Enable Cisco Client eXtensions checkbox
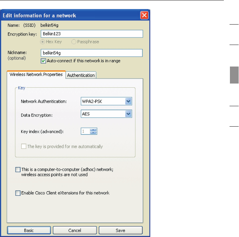Image resolution: width=239 pixels, height=237 pixels. 18,193
